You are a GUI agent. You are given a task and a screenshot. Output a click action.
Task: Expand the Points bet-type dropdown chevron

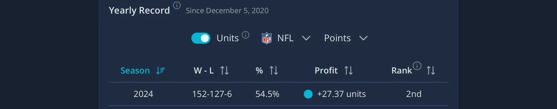tap(363, 38)
